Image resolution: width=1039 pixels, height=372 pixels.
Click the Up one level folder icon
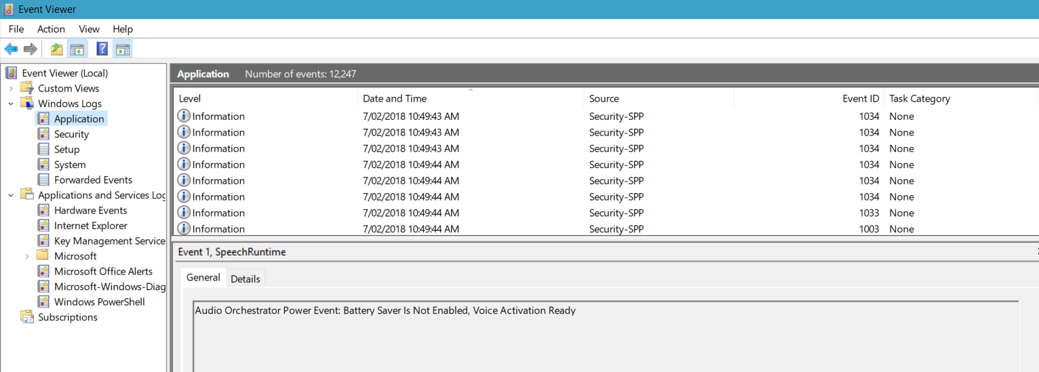coord(57,49)
